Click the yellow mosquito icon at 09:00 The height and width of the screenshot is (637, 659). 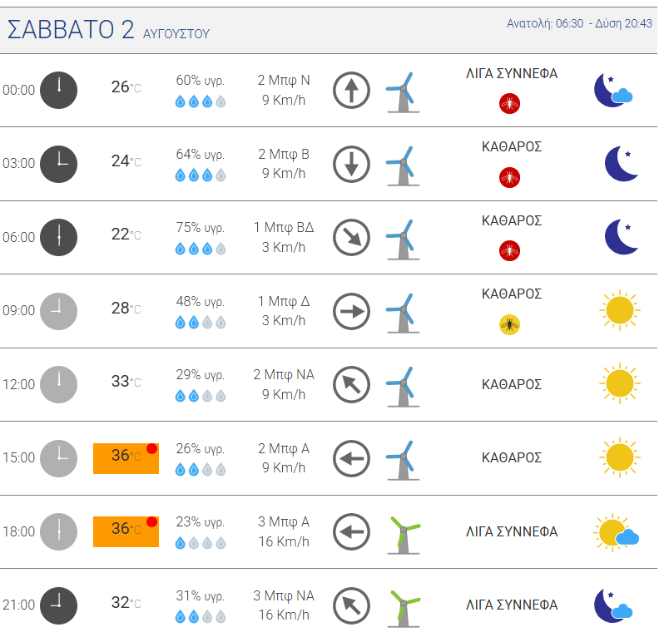click(509, 324)
